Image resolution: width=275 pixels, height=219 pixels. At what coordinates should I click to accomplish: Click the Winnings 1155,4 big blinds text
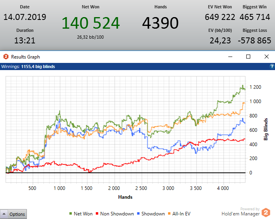pyautogui.click(x=28, y=66)
